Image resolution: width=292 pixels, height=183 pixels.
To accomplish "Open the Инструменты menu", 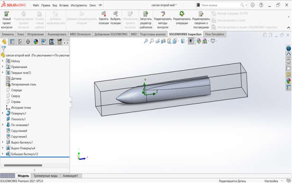I will [x=79, y=5].
